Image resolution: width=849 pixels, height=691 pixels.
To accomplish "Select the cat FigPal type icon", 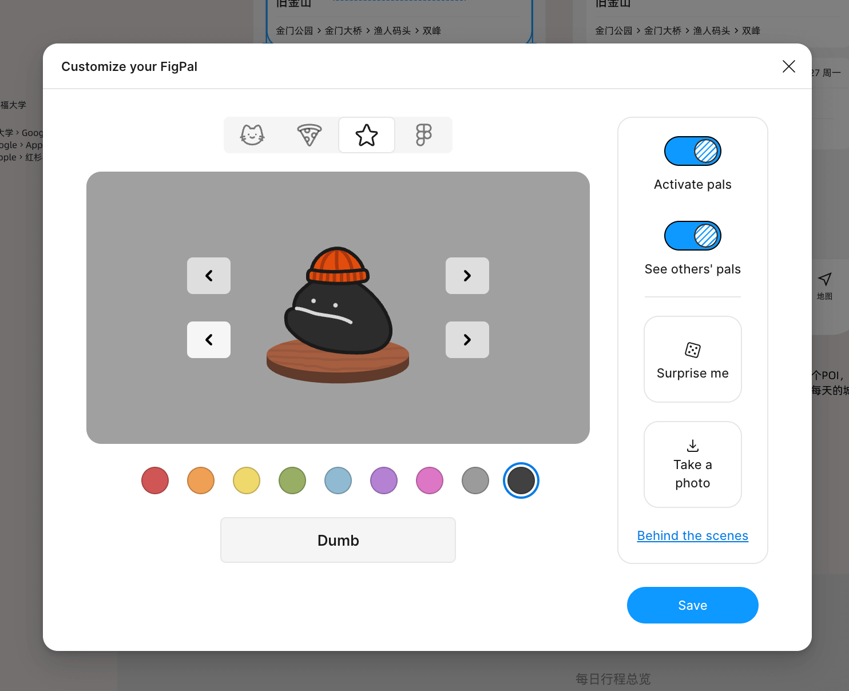I will (x=252, y=135).
